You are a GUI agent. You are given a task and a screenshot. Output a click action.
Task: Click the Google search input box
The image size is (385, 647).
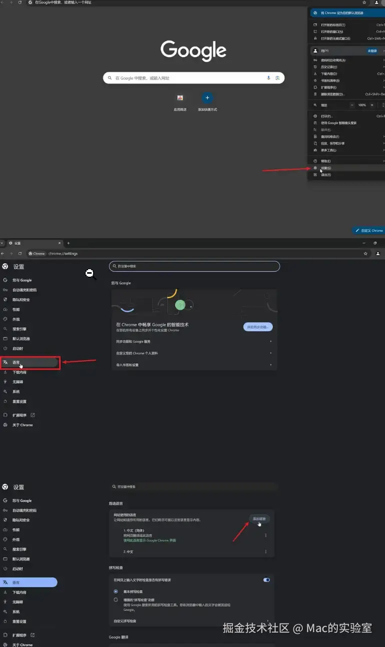194,78
